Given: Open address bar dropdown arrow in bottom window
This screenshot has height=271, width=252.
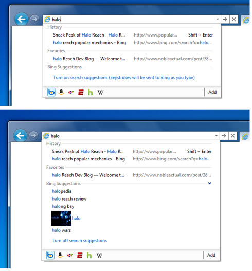Looking at the screenshot, I should click(217, 136).
